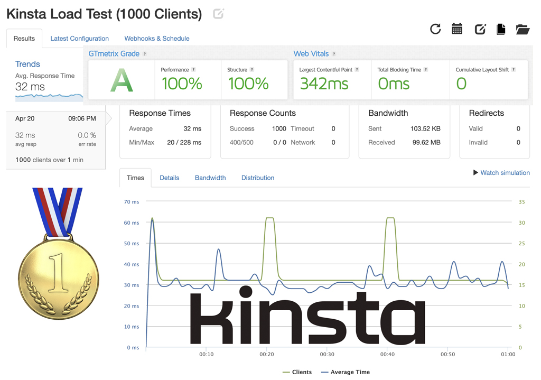The height and width of the screenshot is (380, 541).
Task: Click the Watch simulation play triangle
Action: (x=475, y=172)
